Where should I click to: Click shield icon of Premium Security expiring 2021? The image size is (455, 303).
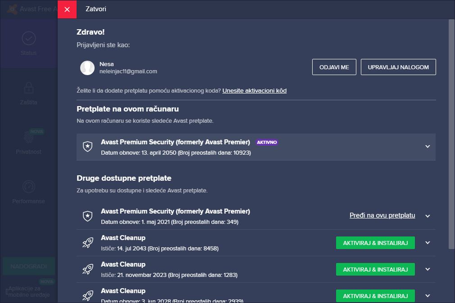coord(87,216)
